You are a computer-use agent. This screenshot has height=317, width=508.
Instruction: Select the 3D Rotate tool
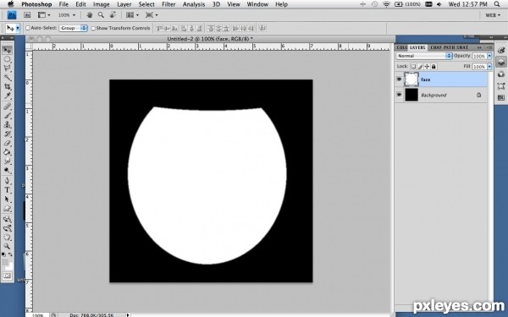7,219
